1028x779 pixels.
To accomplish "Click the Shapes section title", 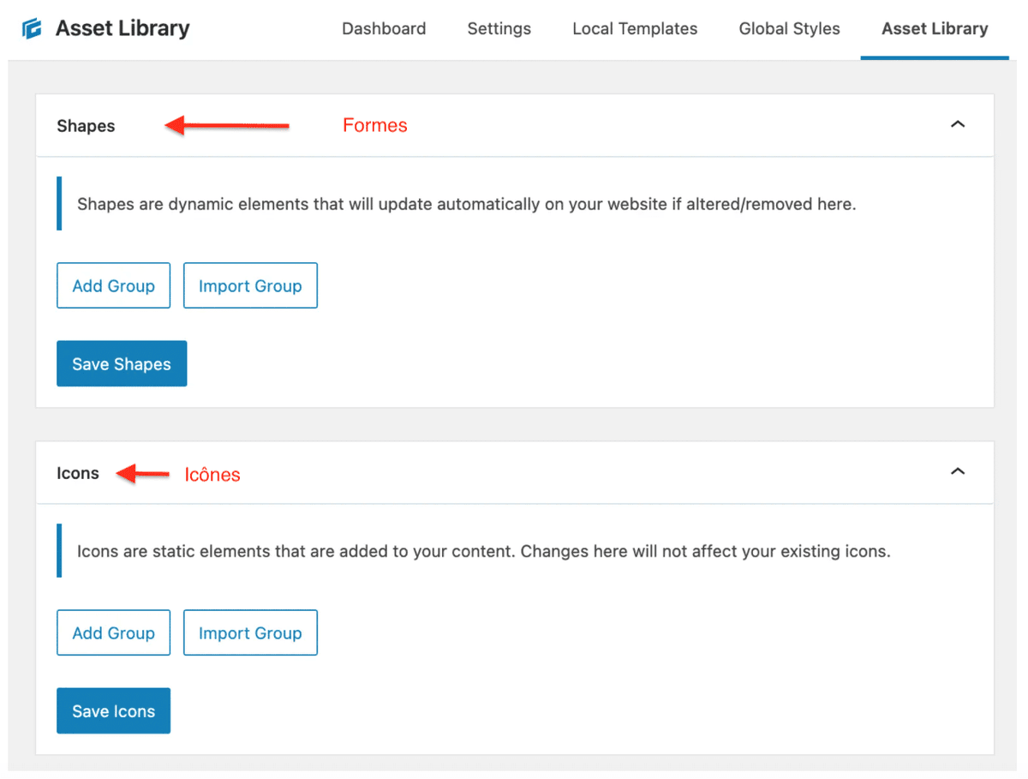I will 86,125.
